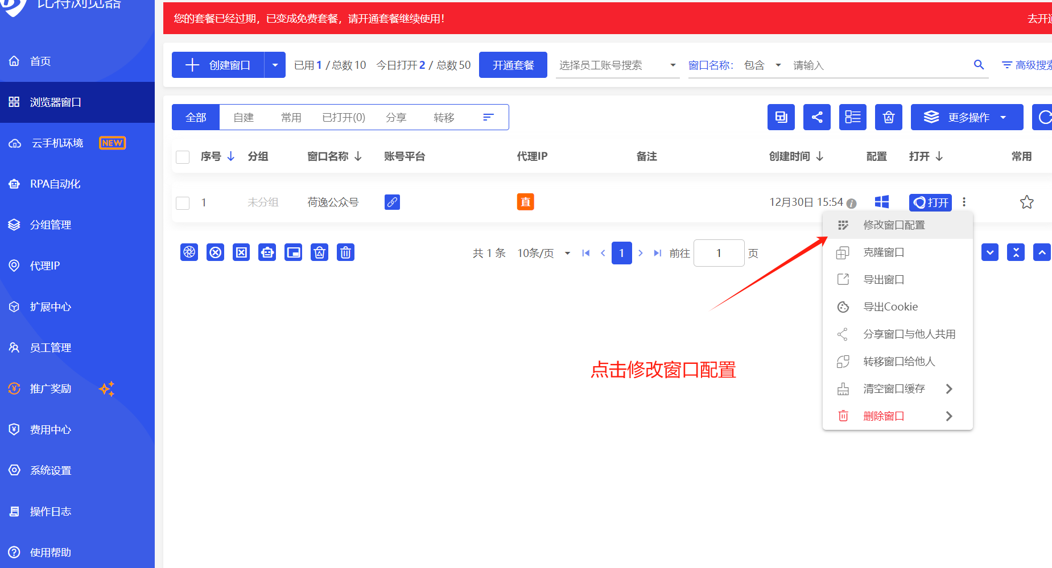Expand the 创建窗口 dropdown arrow
The width and height of the screenshot is (1052, 568).
coord(275,65)
